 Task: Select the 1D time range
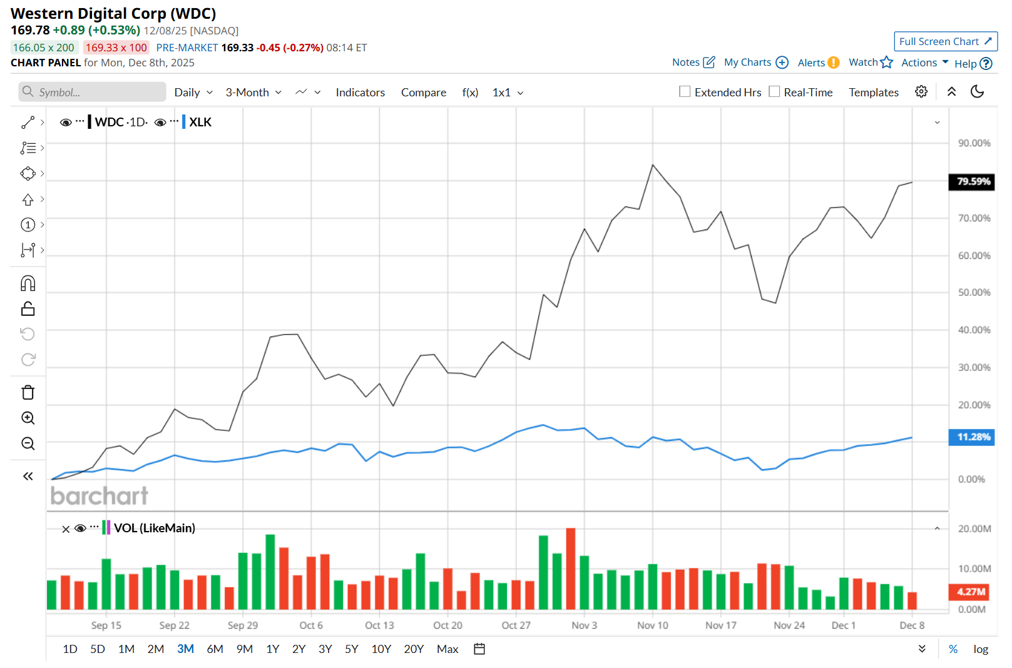click(70, 649)
